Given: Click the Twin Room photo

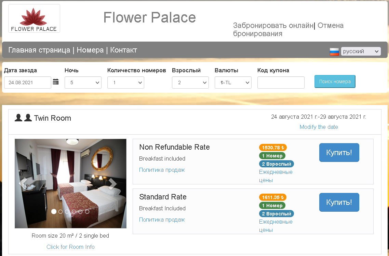Looking at the screenshot, I should [70, 183].
